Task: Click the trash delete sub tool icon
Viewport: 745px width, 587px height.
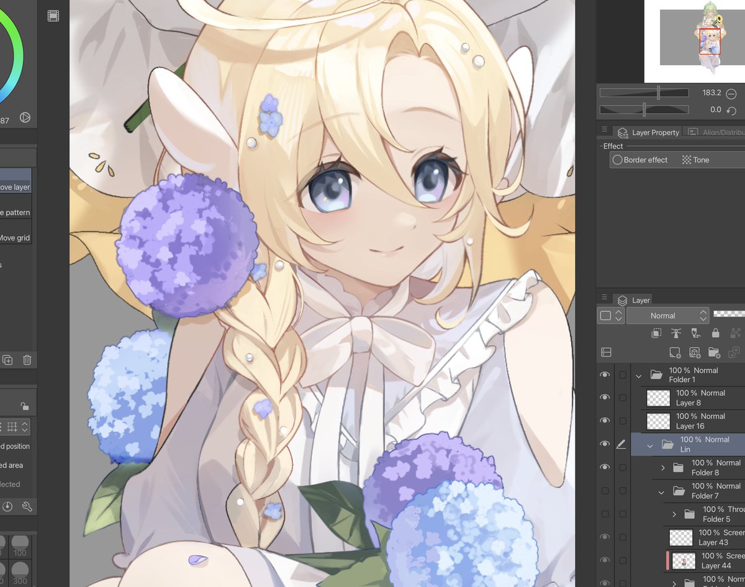Action: pyautogui.click(x=27, y=360)
